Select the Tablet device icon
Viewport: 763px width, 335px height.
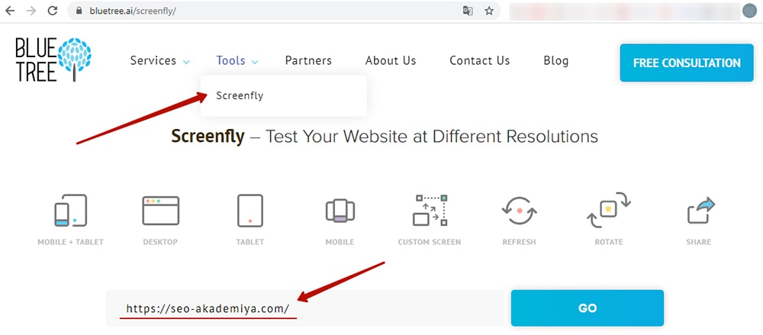tap(250, 211)
